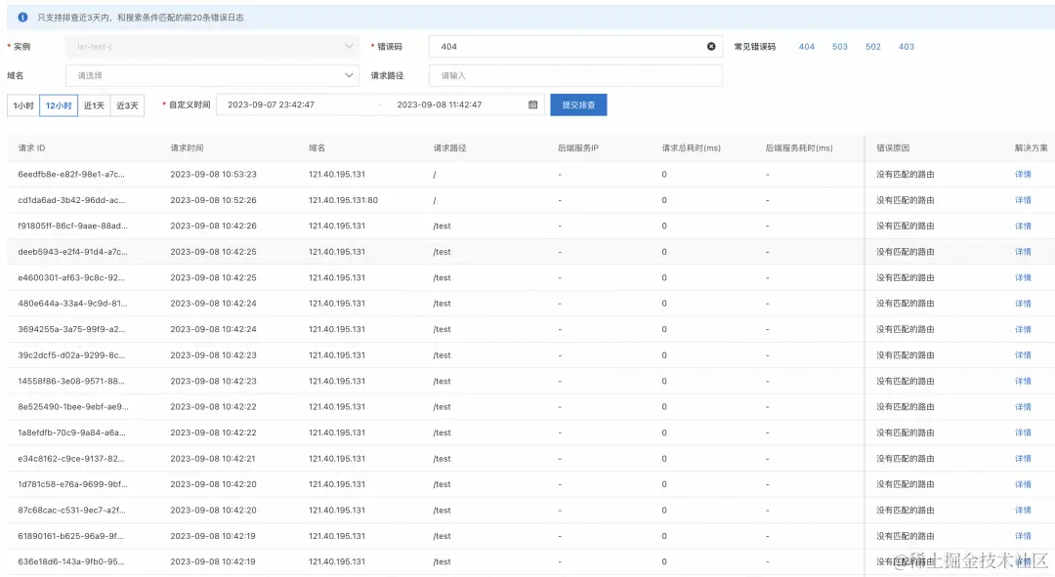Open 详情 for request cd1da6ad
1055x577 pixels.
point(1023,200)
